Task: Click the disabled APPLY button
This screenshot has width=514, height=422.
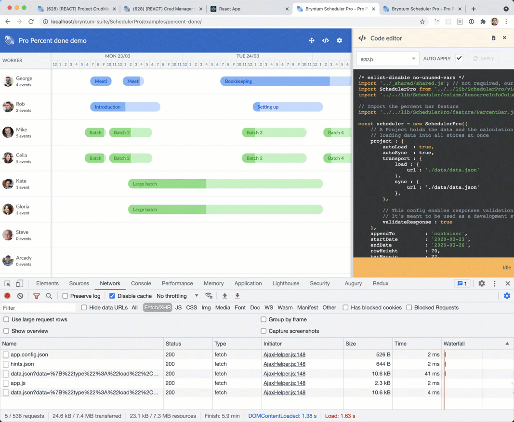Action: (483, 58)
